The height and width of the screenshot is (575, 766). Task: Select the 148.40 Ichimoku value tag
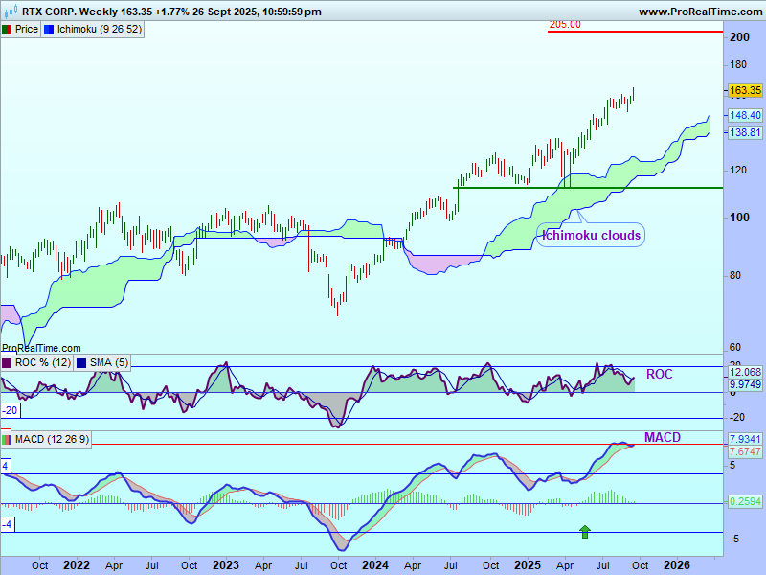coord(745,115)
